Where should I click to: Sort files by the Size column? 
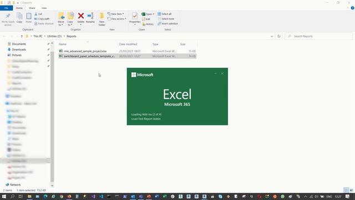pyautogui.click(x=188, y=44)
